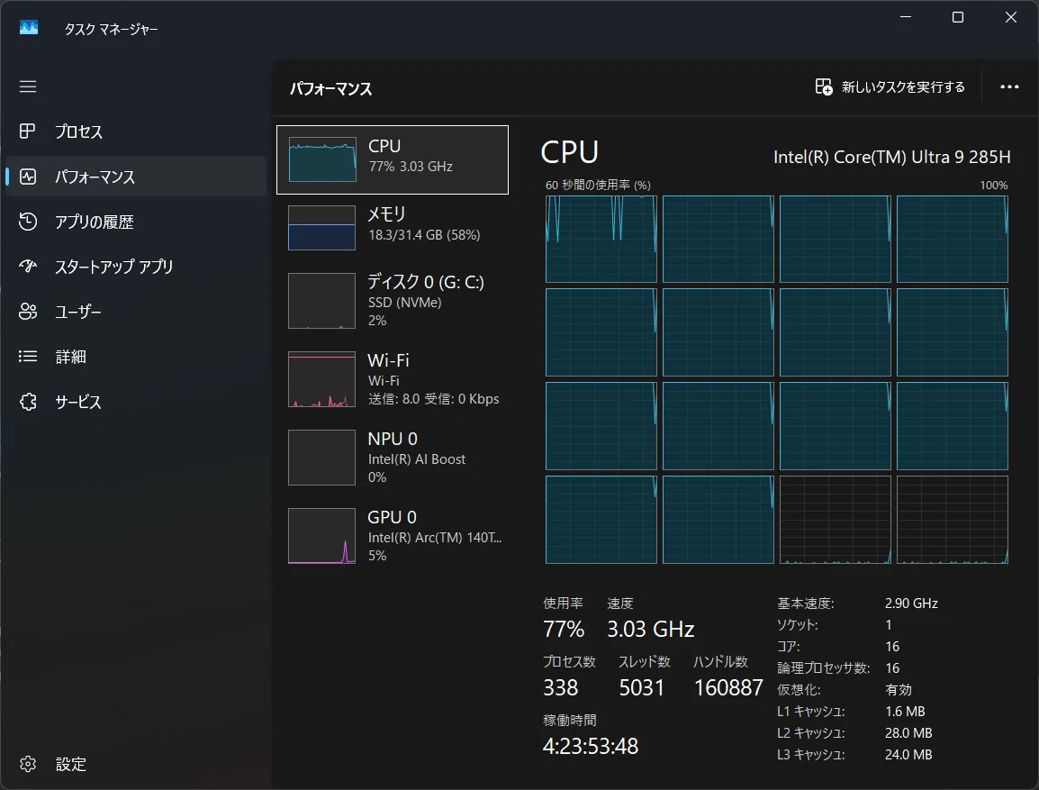Click 新しいタスクを実行する button
Image resolution: width=1039 pixels, height=790 pixels.
890,86
